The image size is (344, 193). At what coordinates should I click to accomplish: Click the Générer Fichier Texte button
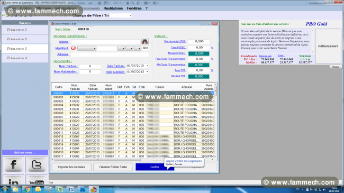coord(113,167)
